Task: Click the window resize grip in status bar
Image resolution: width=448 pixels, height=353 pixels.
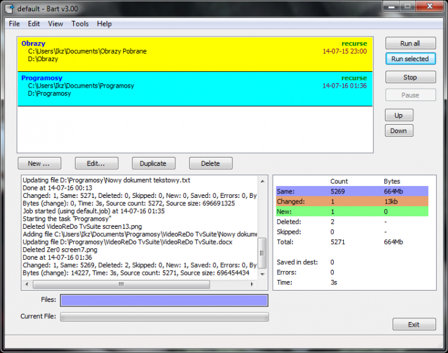Action: (x=440, y=345)
